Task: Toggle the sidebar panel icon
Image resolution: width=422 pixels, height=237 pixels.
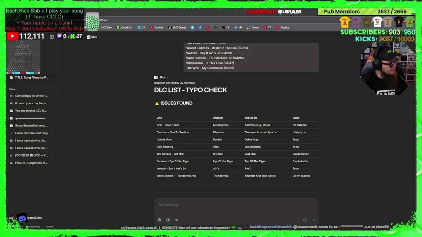Action: (52, 37)
